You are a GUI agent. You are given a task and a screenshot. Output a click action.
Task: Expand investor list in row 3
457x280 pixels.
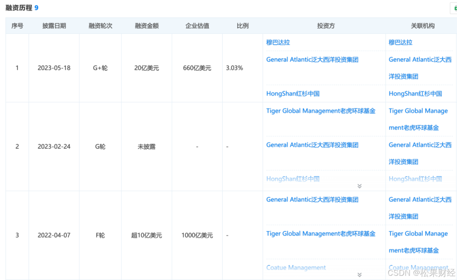point(359,275)
